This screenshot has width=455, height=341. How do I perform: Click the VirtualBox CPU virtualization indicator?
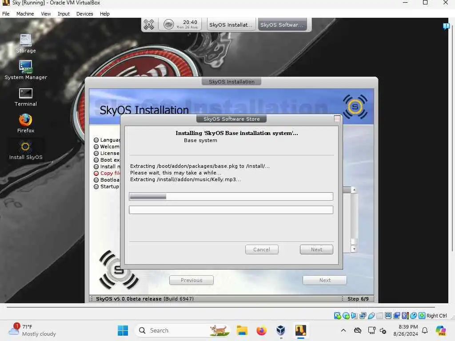coord(405,316)
